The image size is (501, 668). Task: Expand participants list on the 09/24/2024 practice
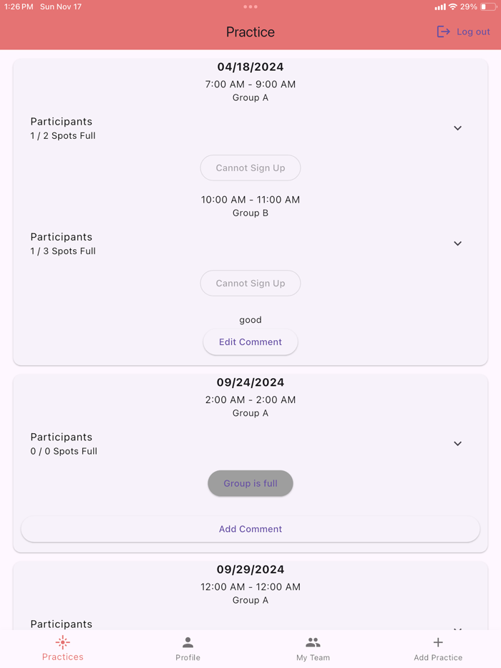tap(457, 444)
